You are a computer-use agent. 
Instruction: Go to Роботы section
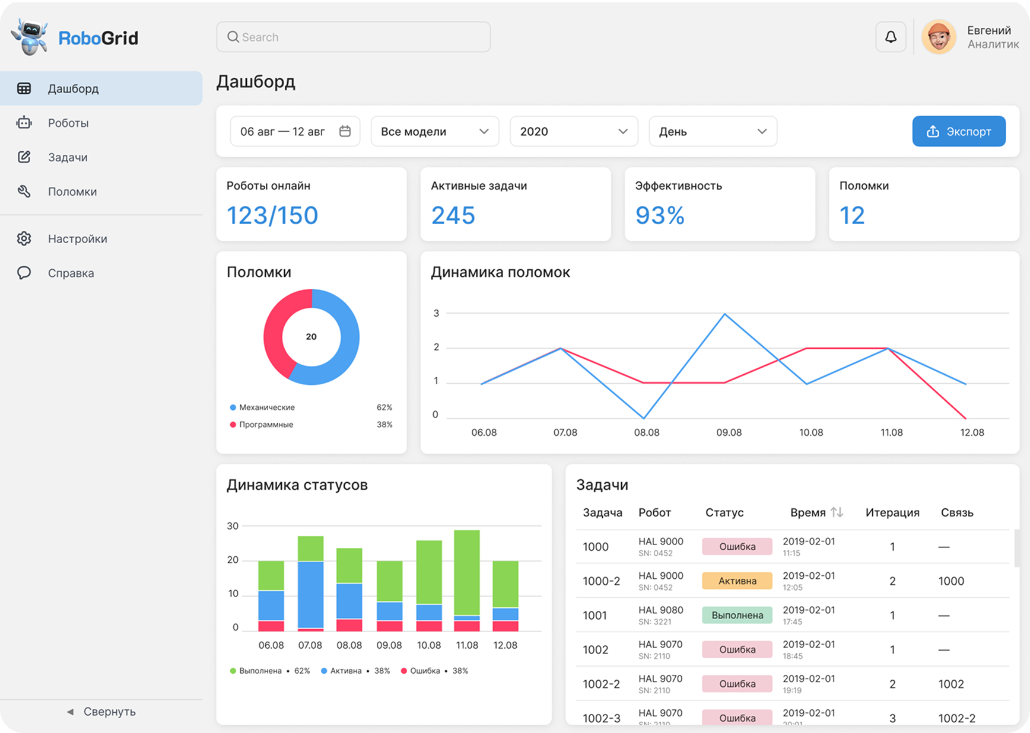[x=101, y=123]
